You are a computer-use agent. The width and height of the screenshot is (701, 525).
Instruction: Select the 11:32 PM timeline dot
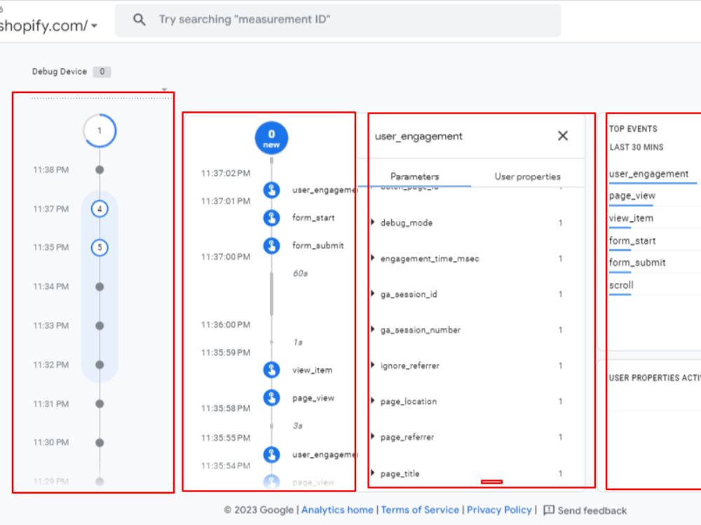coord(100,365)
